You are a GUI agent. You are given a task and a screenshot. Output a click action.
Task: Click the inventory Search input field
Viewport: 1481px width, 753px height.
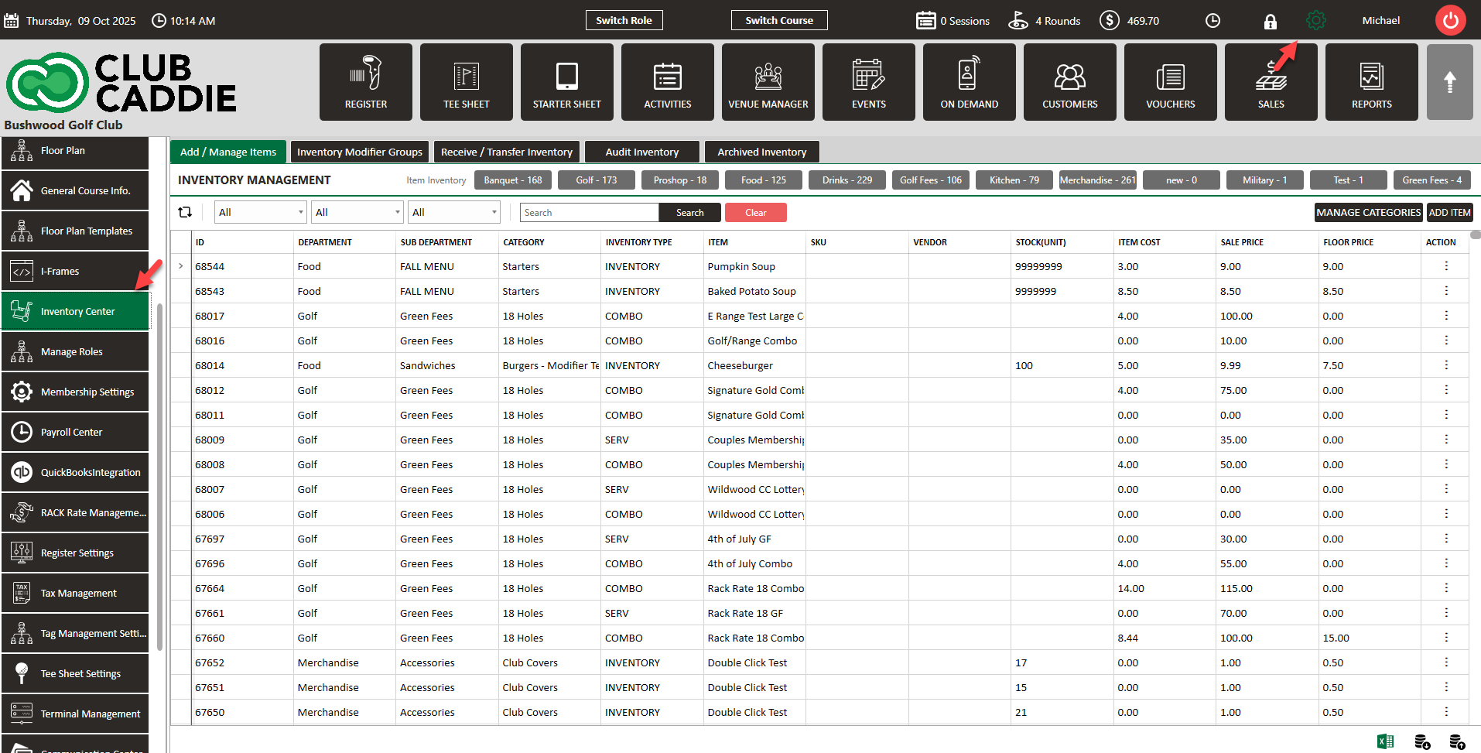click(x=589, y=212)
